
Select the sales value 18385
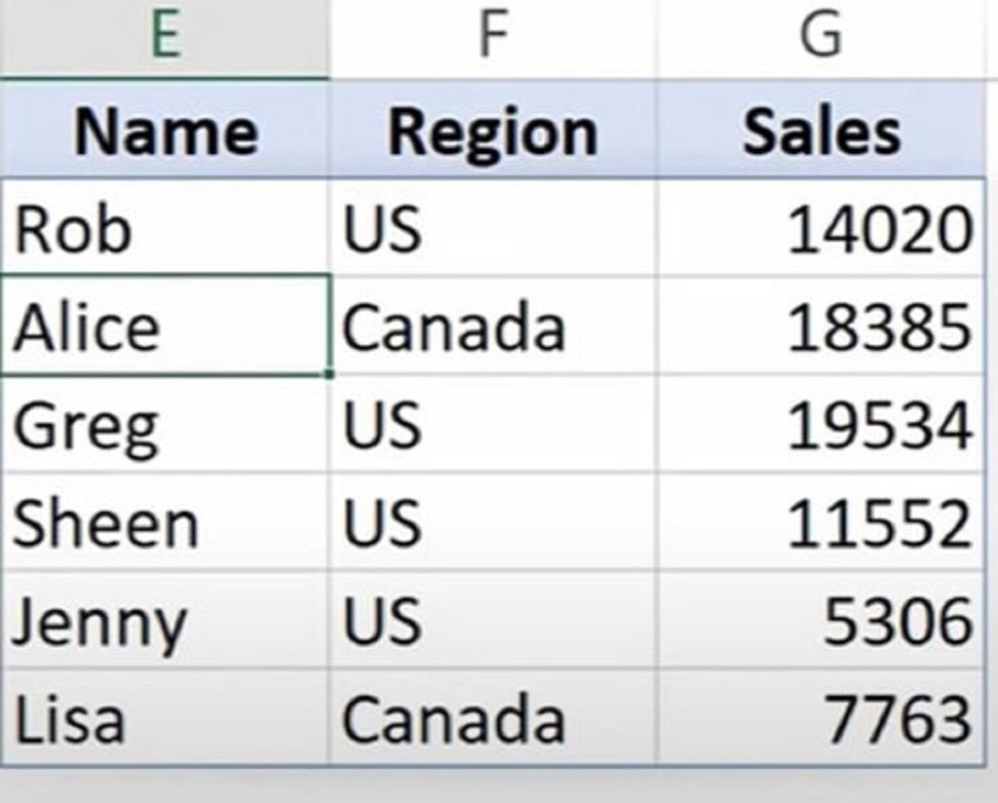point(821,325)
